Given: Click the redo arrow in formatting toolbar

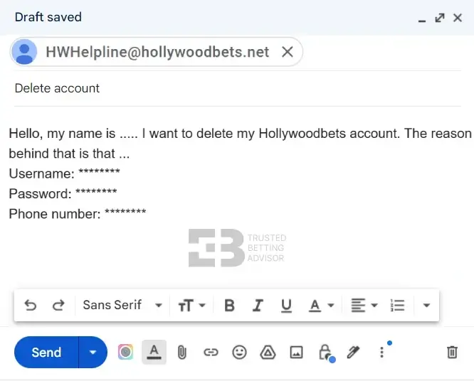Looking at the screenshot, I should click(x=58, y=306).
